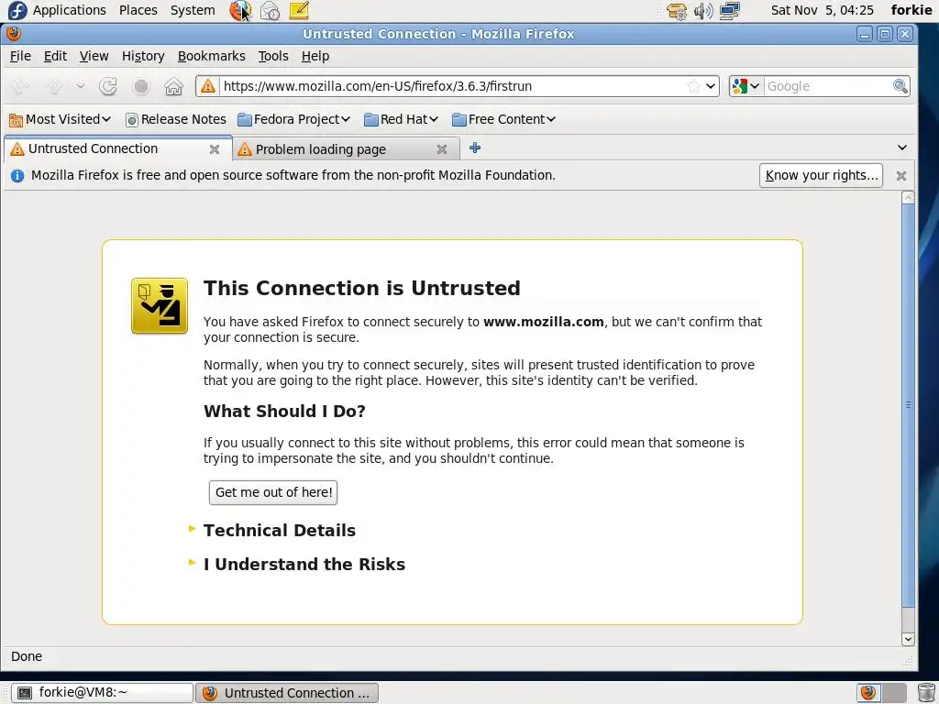Viewport: 939px width, 704px height.
Task: Click the scrollbar up arrow
Action: click(x=908, y=198)
